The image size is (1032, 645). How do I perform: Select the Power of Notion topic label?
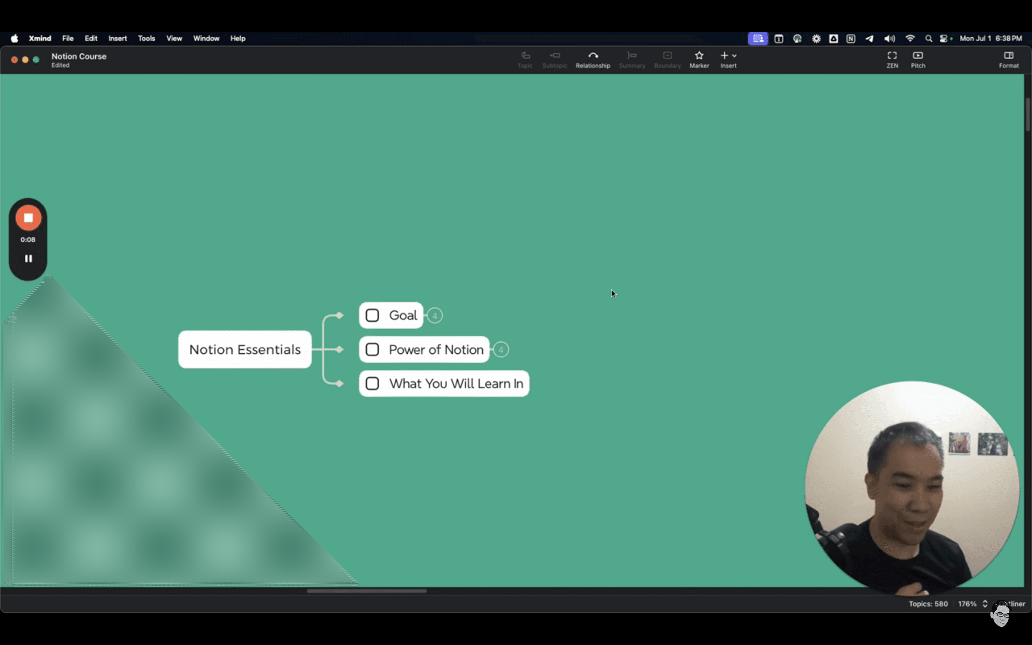click(436, 350)
